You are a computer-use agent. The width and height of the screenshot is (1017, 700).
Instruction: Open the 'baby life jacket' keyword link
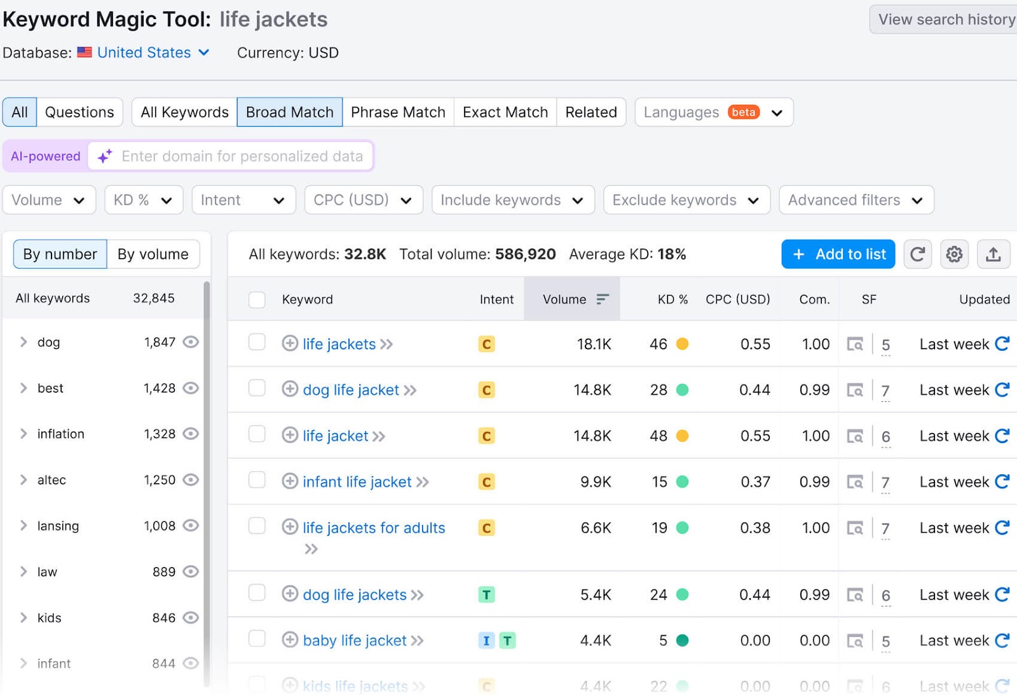(355, 640)
